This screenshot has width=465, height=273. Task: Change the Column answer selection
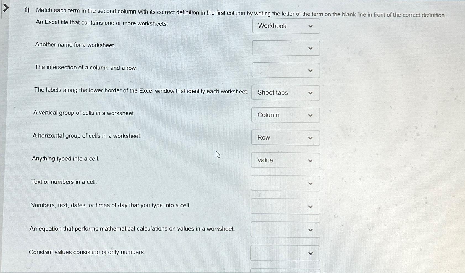coord(286,115)
